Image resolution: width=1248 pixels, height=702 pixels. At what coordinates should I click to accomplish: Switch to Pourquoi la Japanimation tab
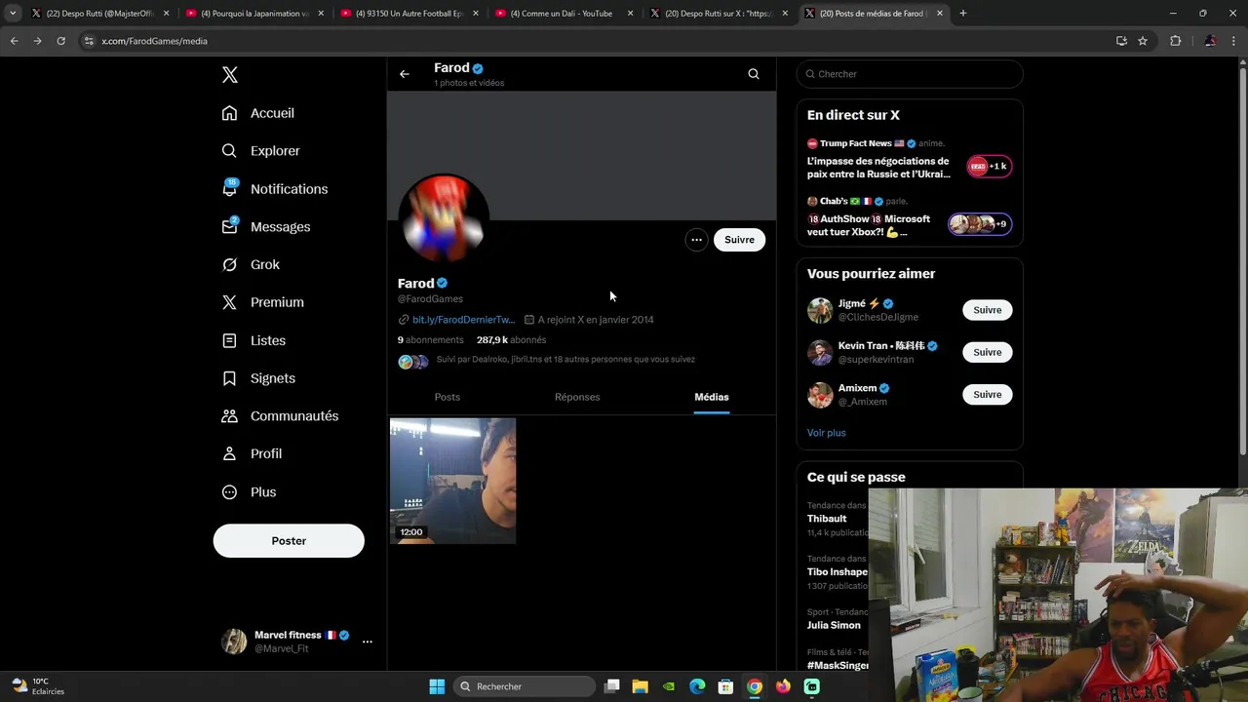coord(253,14)
